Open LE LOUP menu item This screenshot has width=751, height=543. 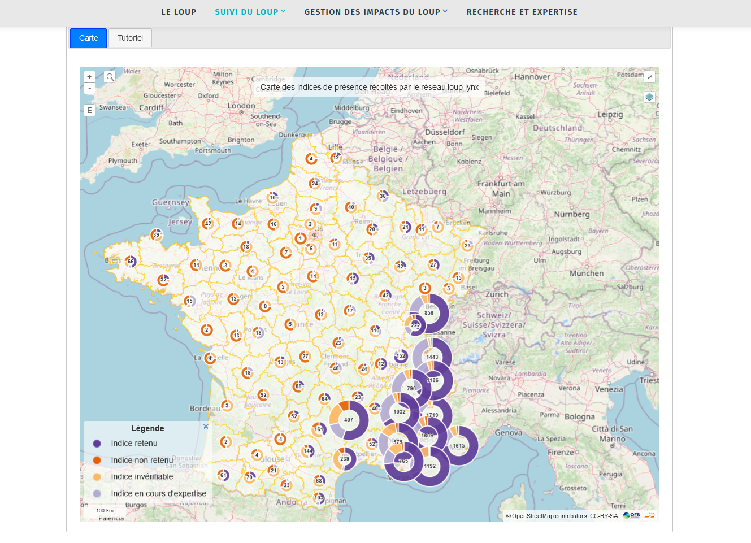pyautogui.click(x=179, y=12)
